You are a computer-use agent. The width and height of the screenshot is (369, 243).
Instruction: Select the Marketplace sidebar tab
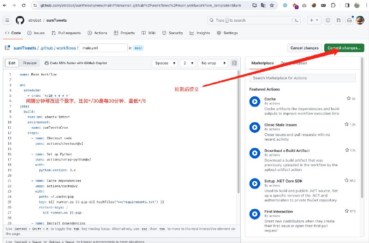262,63
